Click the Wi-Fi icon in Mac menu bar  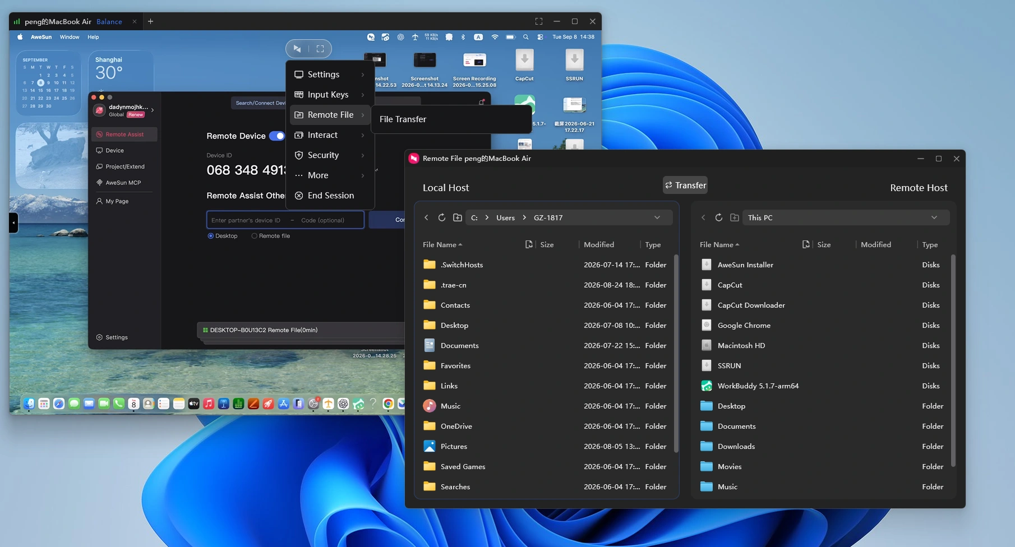point(495,37)
